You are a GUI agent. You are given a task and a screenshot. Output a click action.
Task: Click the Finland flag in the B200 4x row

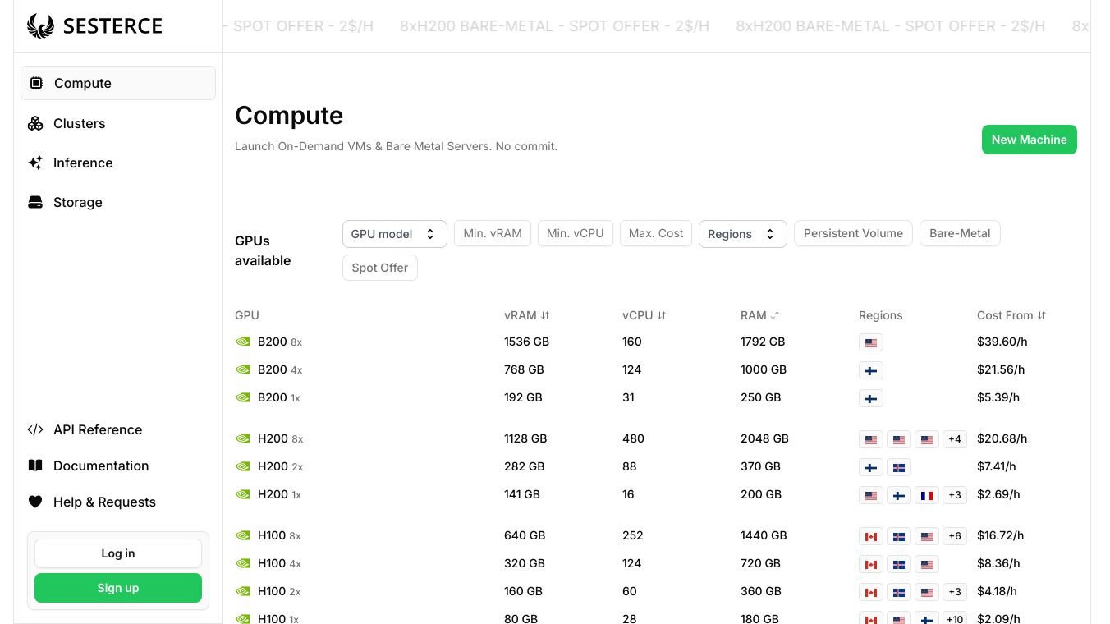pyautogui.click(x=871, y=370)
